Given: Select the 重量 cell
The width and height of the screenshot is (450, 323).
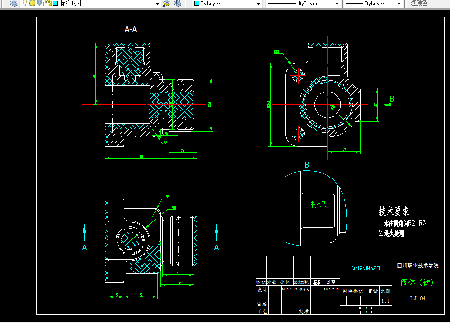Looking at the screenshot, I should pos(373,291).
